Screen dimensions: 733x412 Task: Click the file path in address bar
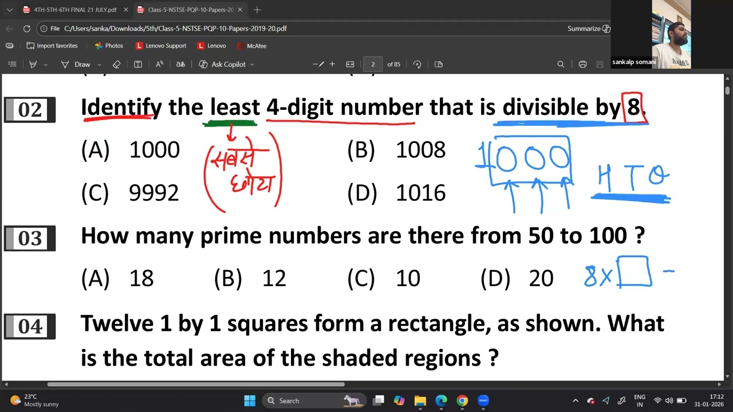(x=175, y=29)
